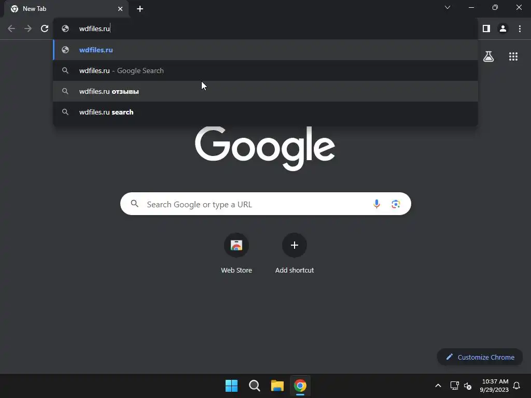
Task: Open the Web Store shortcut
Action: (x=236, y=245)
